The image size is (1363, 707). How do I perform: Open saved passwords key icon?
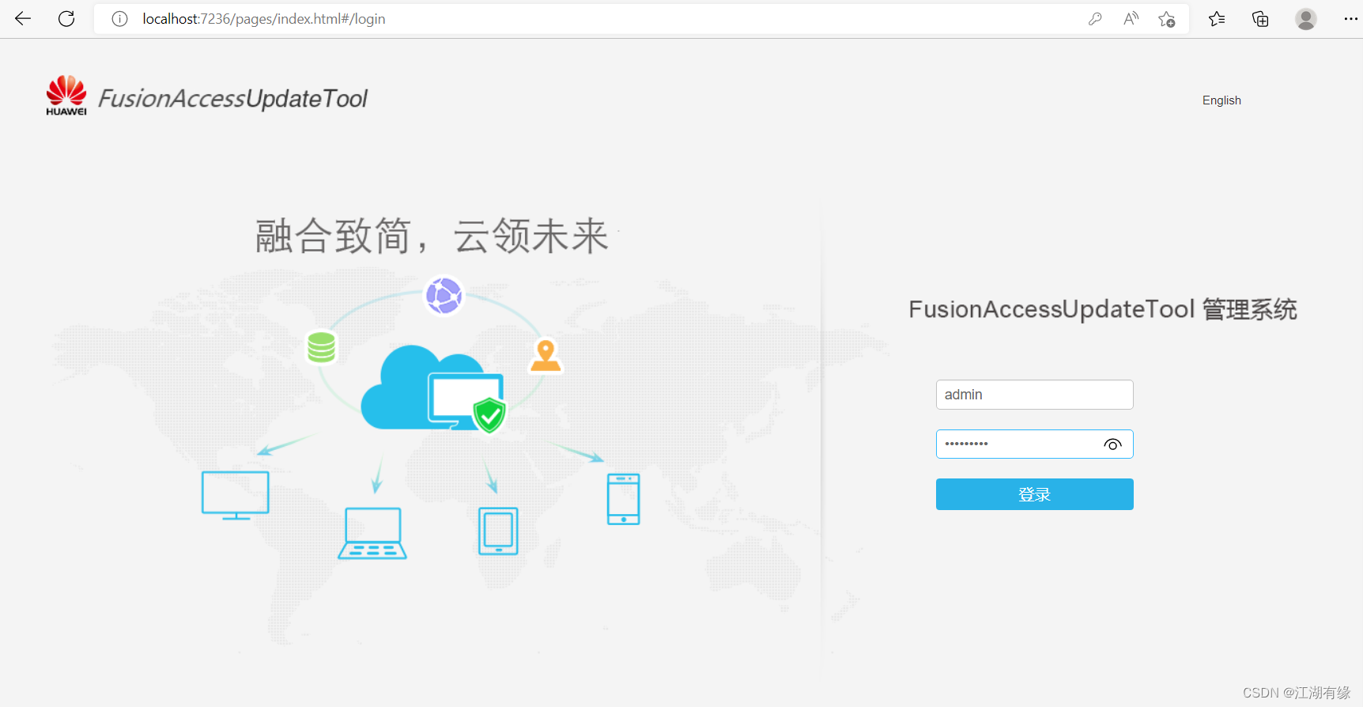coord(1095,19)
